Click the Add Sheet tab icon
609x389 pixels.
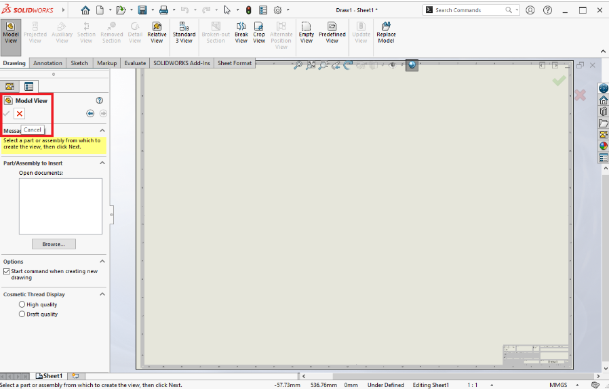(x=75, y=376)
